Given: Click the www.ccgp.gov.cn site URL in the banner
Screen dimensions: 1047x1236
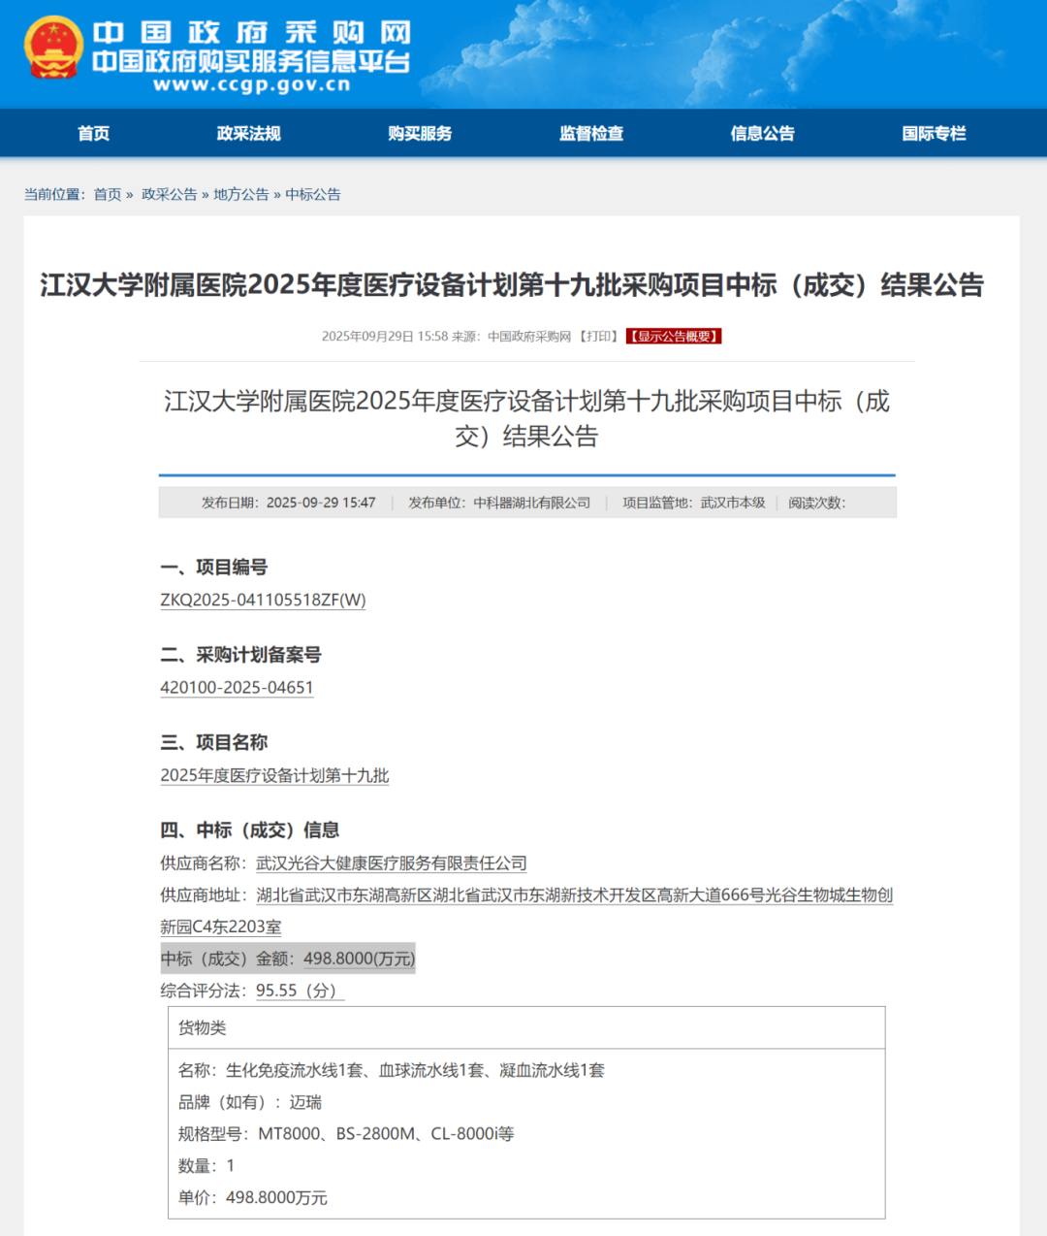Looking at the screenshot, I should click(251, 85).
